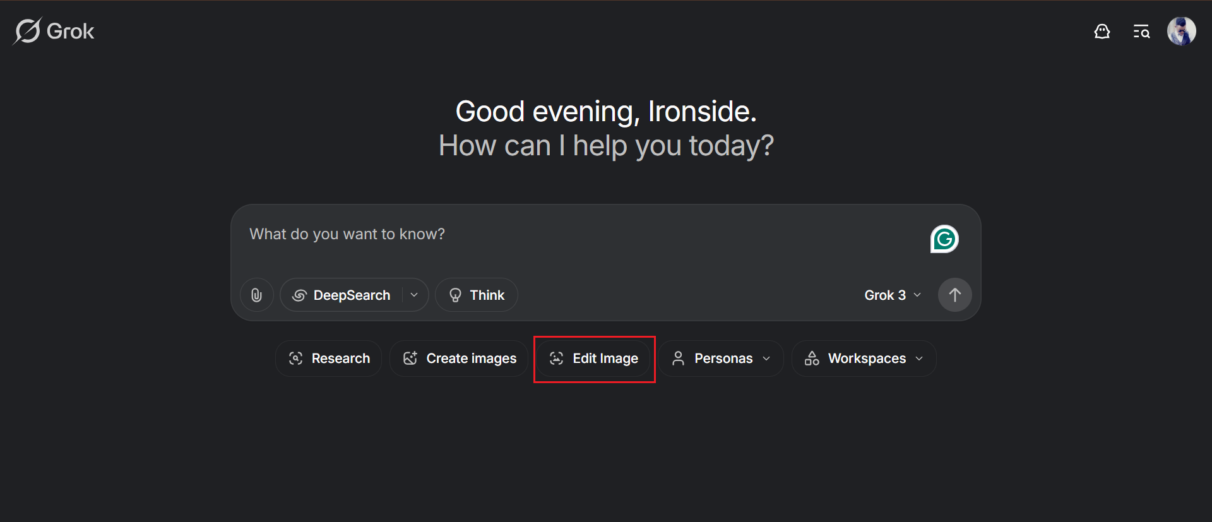This screenshot has height=522, width=1212.
Task: Select the Create images option
Action: pos(460,359)
